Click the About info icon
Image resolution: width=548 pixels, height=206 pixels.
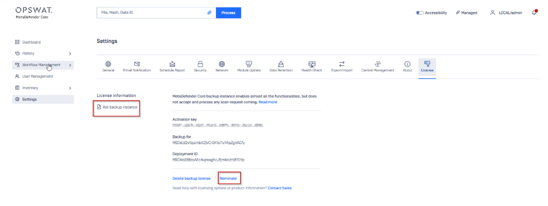pyautogui.click(x=407, y=64)
